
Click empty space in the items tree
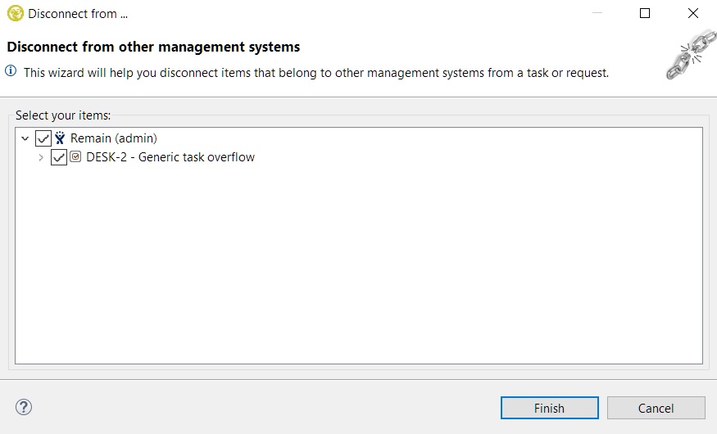pos(358,270)
